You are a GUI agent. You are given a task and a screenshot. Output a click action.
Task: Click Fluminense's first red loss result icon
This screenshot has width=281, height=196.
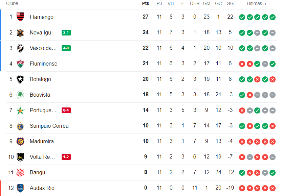(242, 64)
